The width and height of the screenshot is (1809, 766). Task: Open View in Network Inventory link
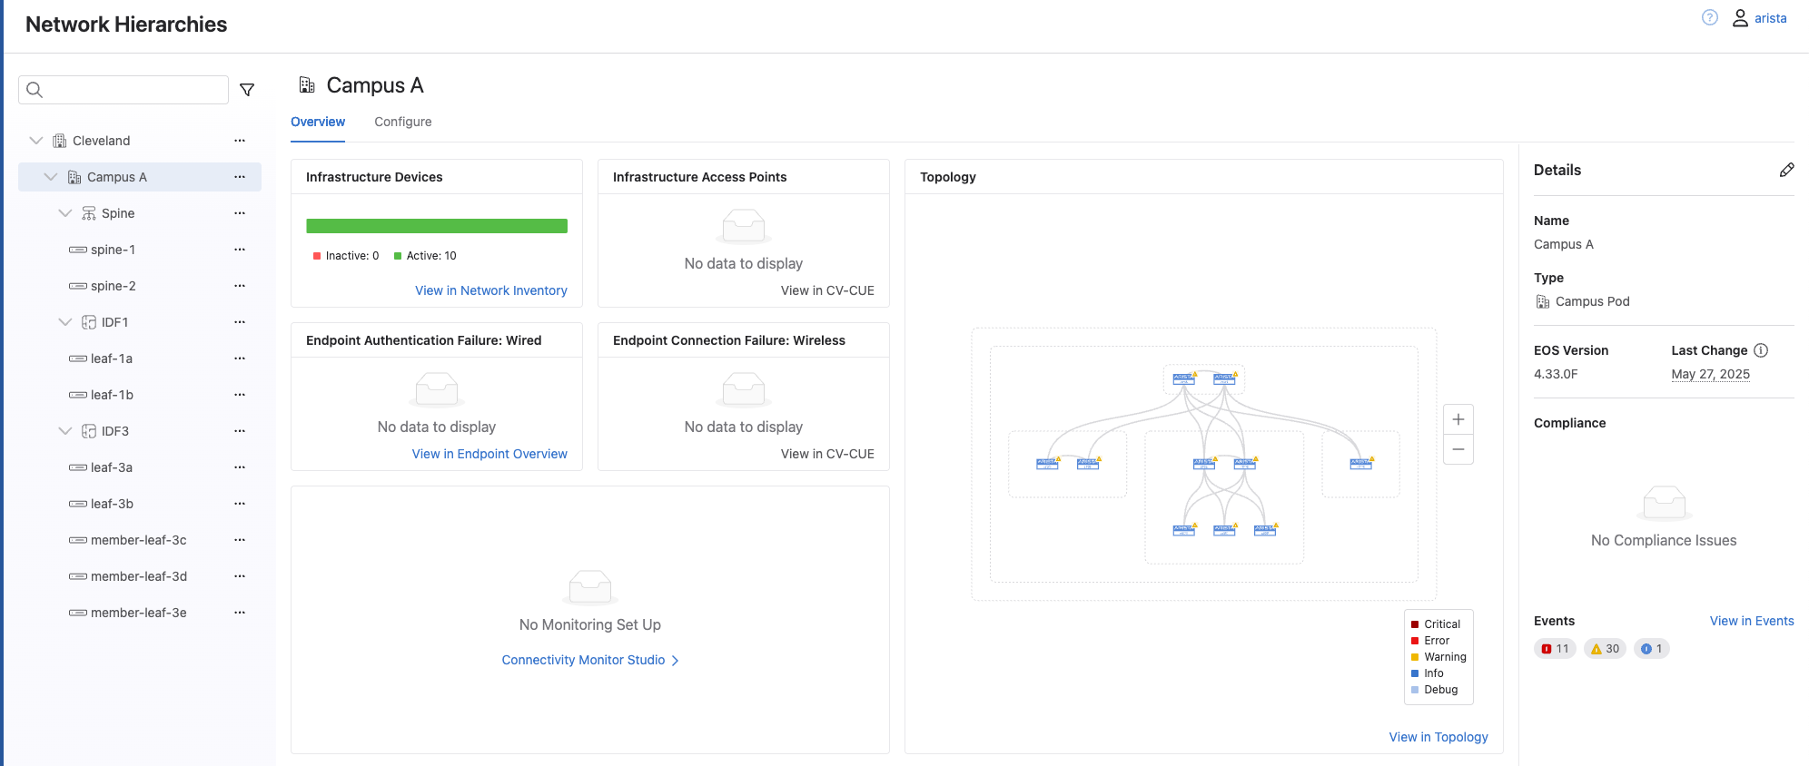[490, 290]
